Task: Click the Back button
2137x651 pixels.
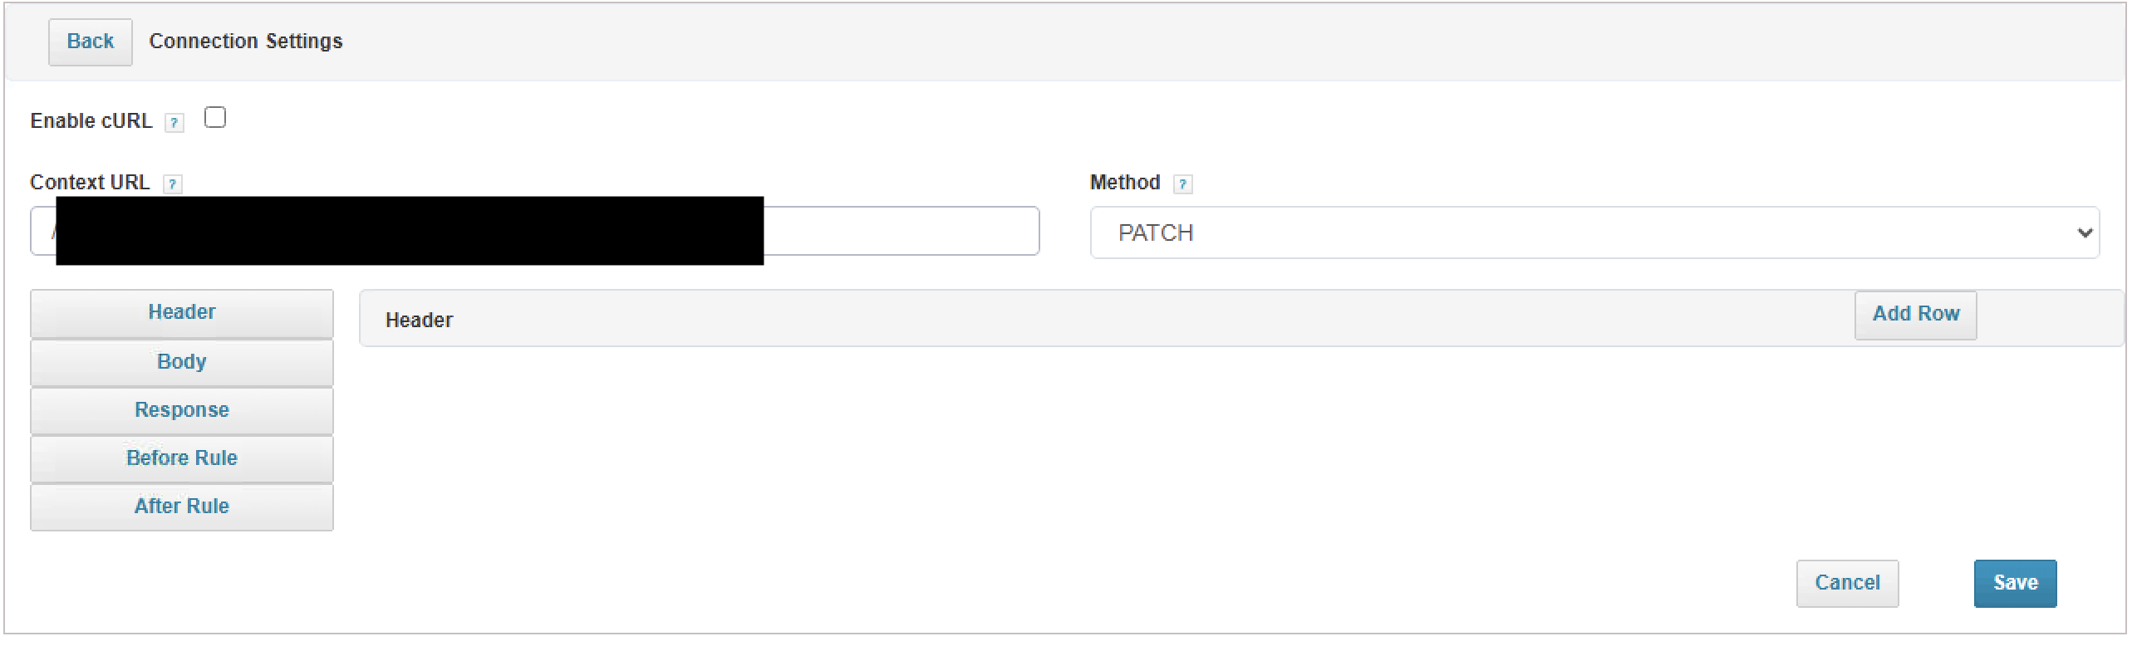Action: click(90, 42)
